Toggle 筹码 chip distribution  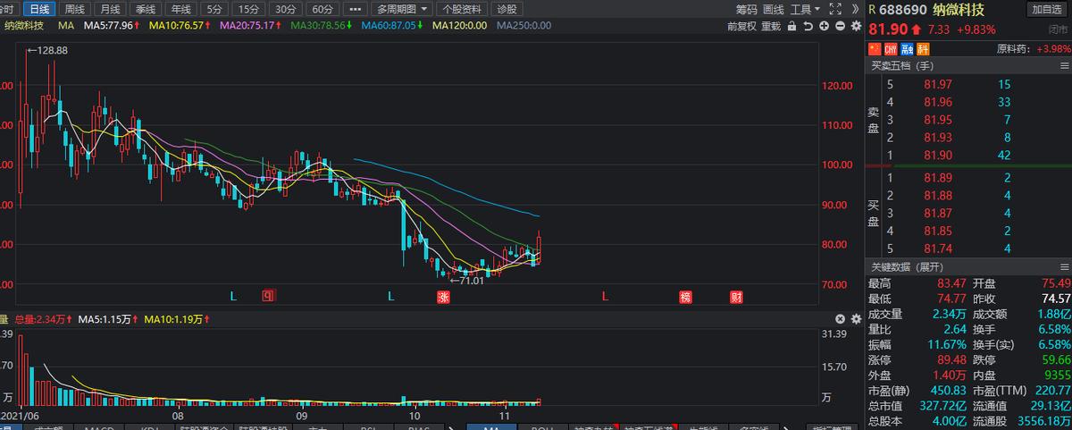point(747,9)
